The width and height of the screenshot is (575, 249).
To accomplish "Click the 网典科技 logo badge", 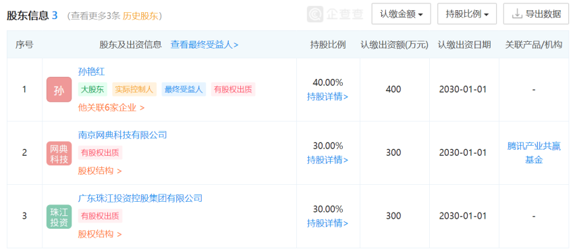I will (59, 153).
